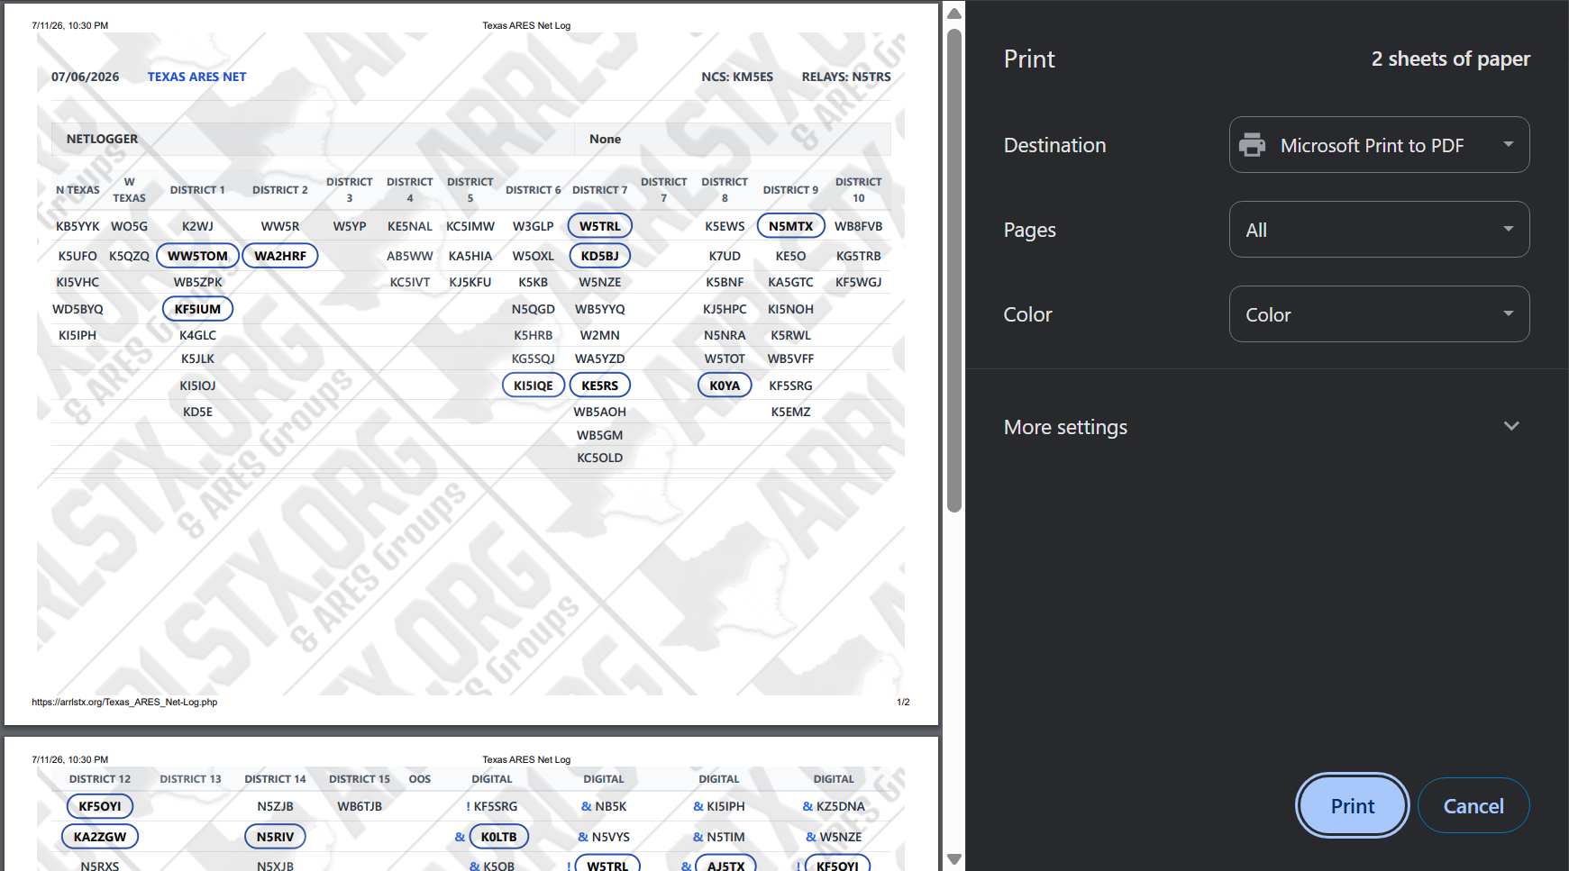Image resolution: width=1569 pixels, height=871 pixels.
Task: Click the 'TEXAS ARES NET' title in preview
Action: point(196,77)
